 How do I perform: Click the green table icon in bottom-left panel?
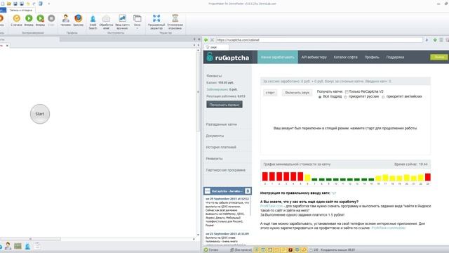[18, 246]
